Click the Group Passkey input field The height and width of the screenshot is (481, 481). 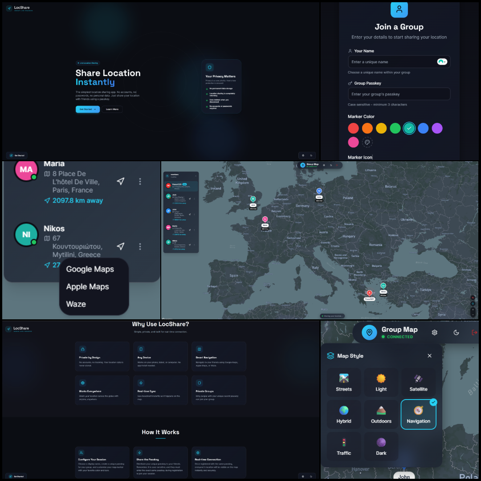pyautogui.click(x=399, y=94)
